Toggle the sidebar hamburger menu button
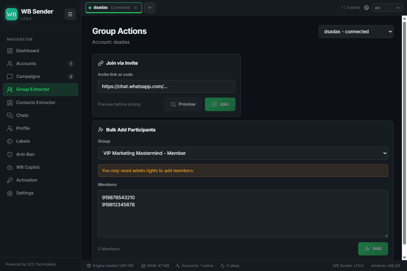The height and width of the screenshot is (271, 407). point(70,14)
